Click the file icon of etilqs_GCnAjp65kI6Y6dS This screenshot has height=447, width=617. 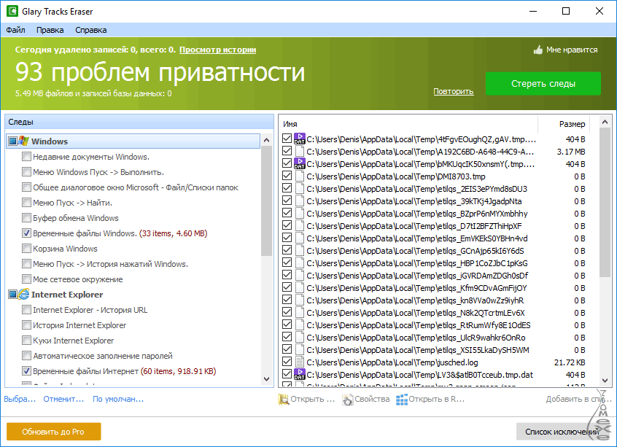click(x=300, y=250)
